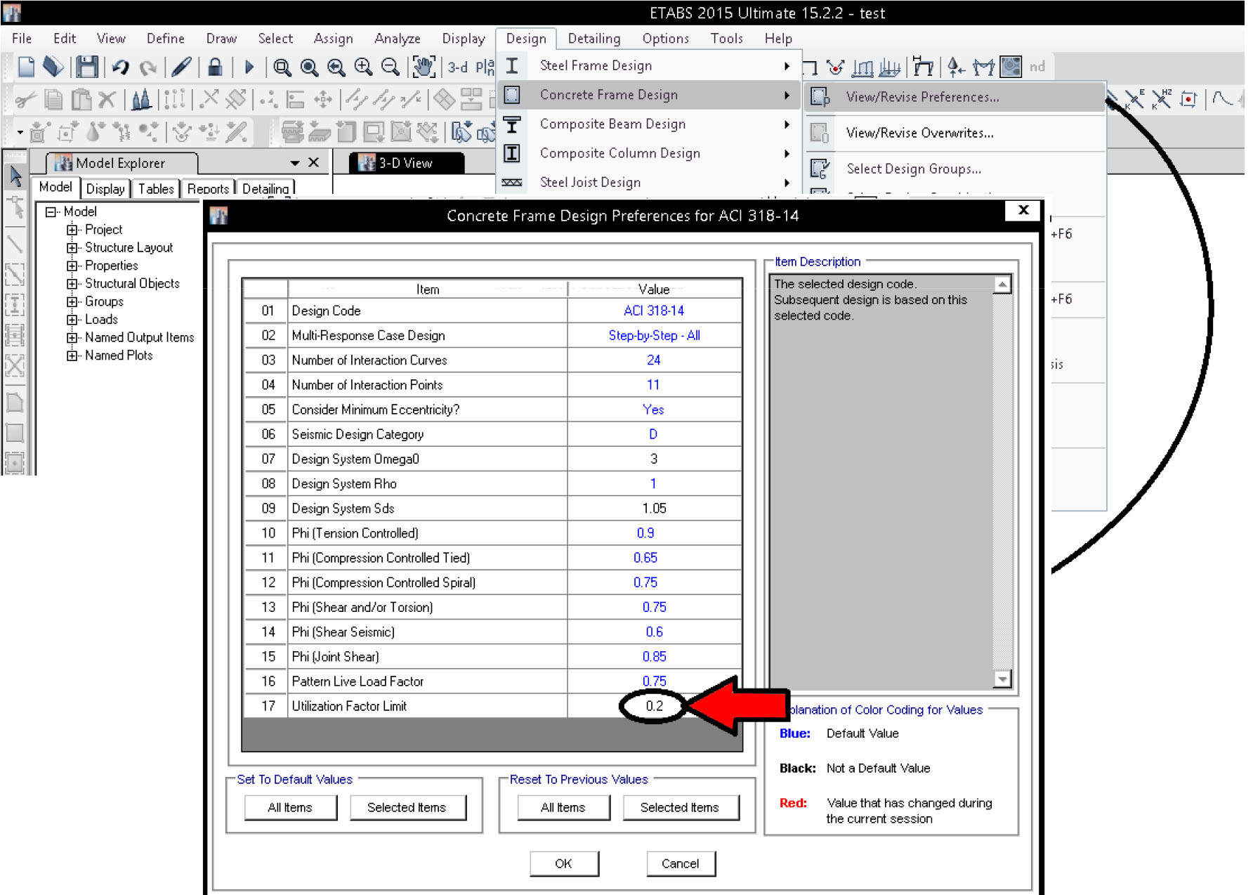1253x895 pixels.
Task: Click the X Delete icon
Action: tap(107, 100)
